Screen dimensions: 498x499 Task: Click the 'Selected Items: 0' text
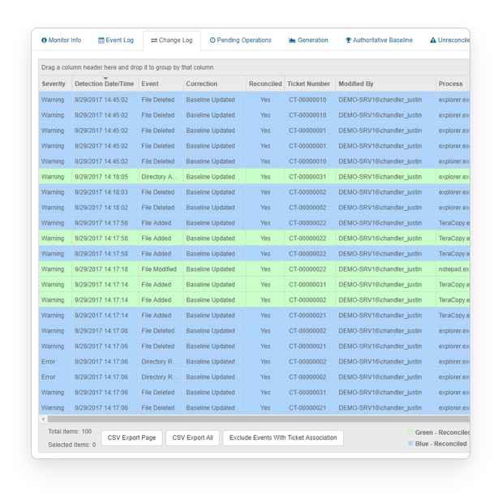click(72, 445)
